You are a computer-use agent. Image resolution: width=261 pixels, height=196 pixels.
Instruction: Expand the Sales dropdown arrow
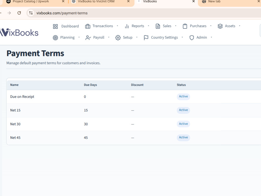coord(176,26)
